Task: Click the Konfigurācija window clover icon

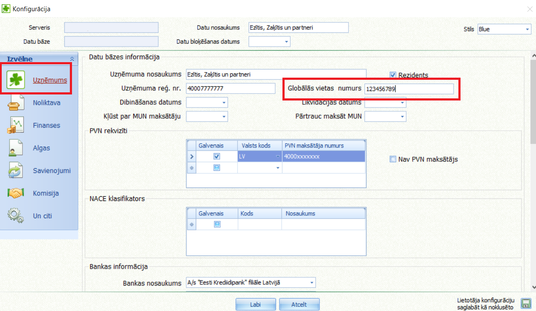Action: click(6, 9)
